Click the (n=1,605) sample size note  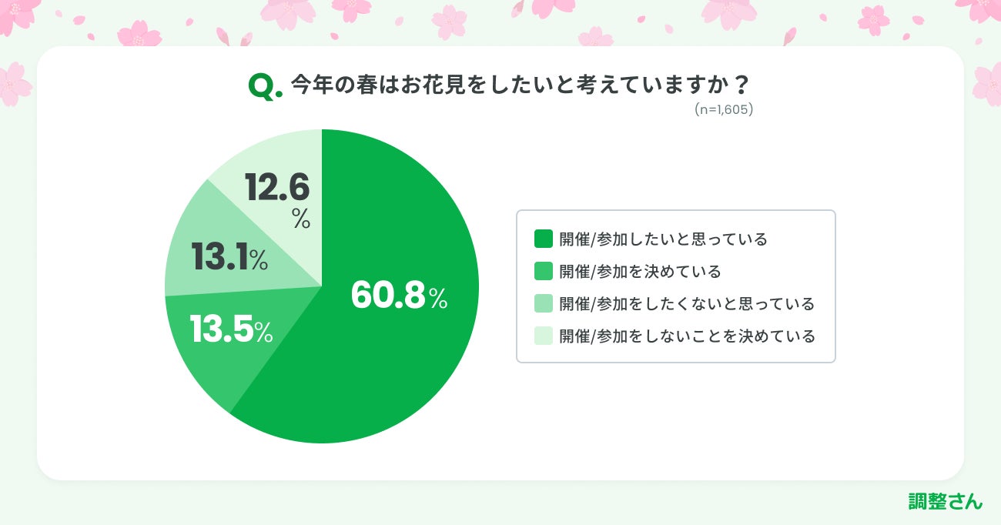tap(723, 110)
